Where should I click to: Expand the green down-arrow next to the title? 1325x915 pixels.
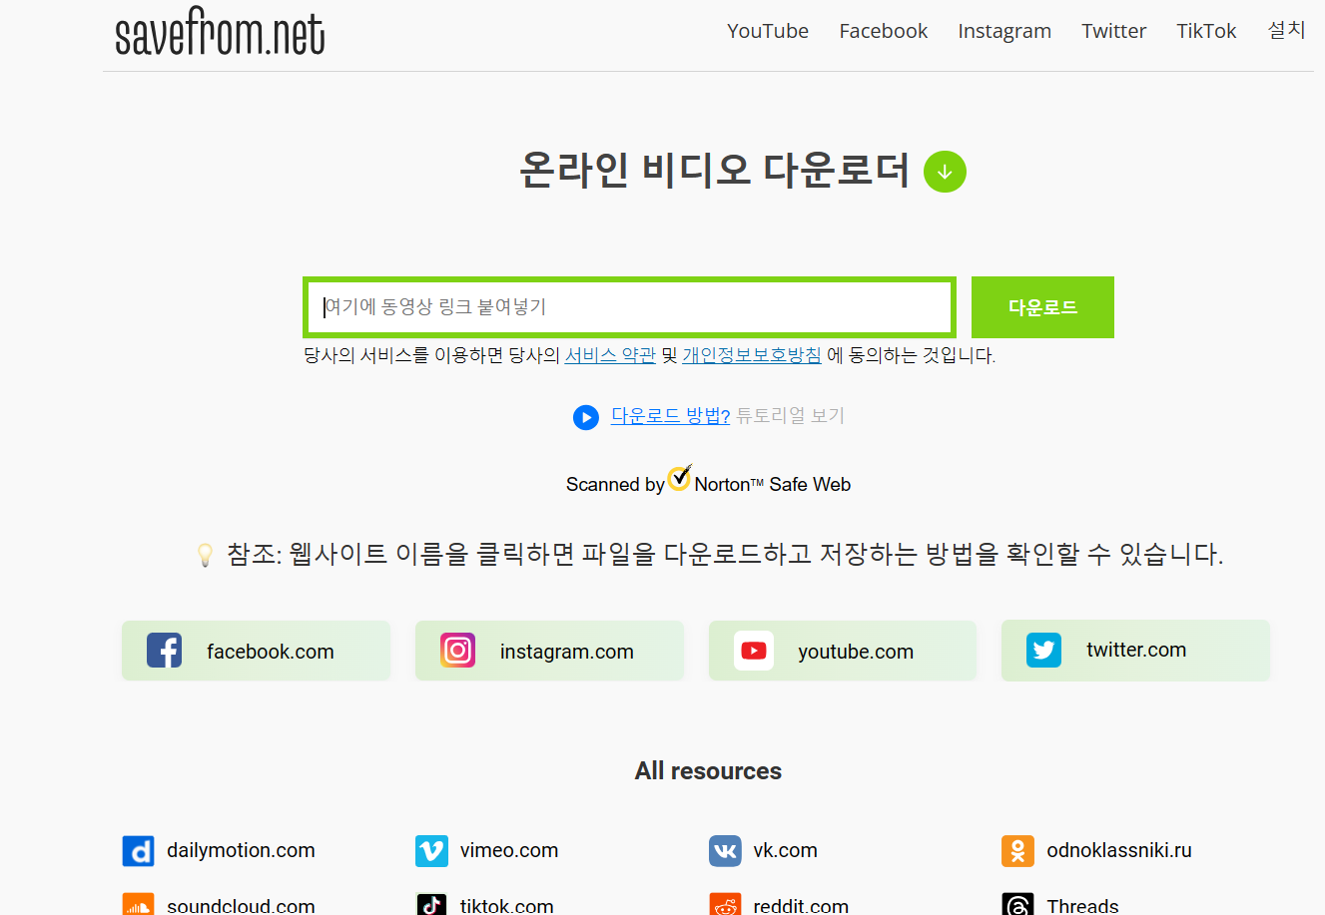click(945, 172)
